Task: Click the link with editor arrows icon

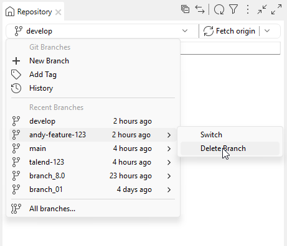Action: pos(200,9)
